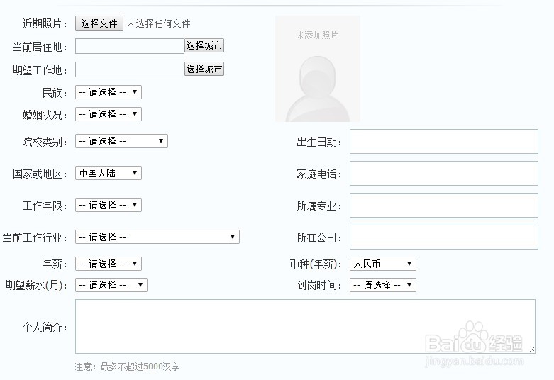554x380 pixels.
Task: Open the 民族 dropdown
Action: pyautogui.click(x=109, y=92)
